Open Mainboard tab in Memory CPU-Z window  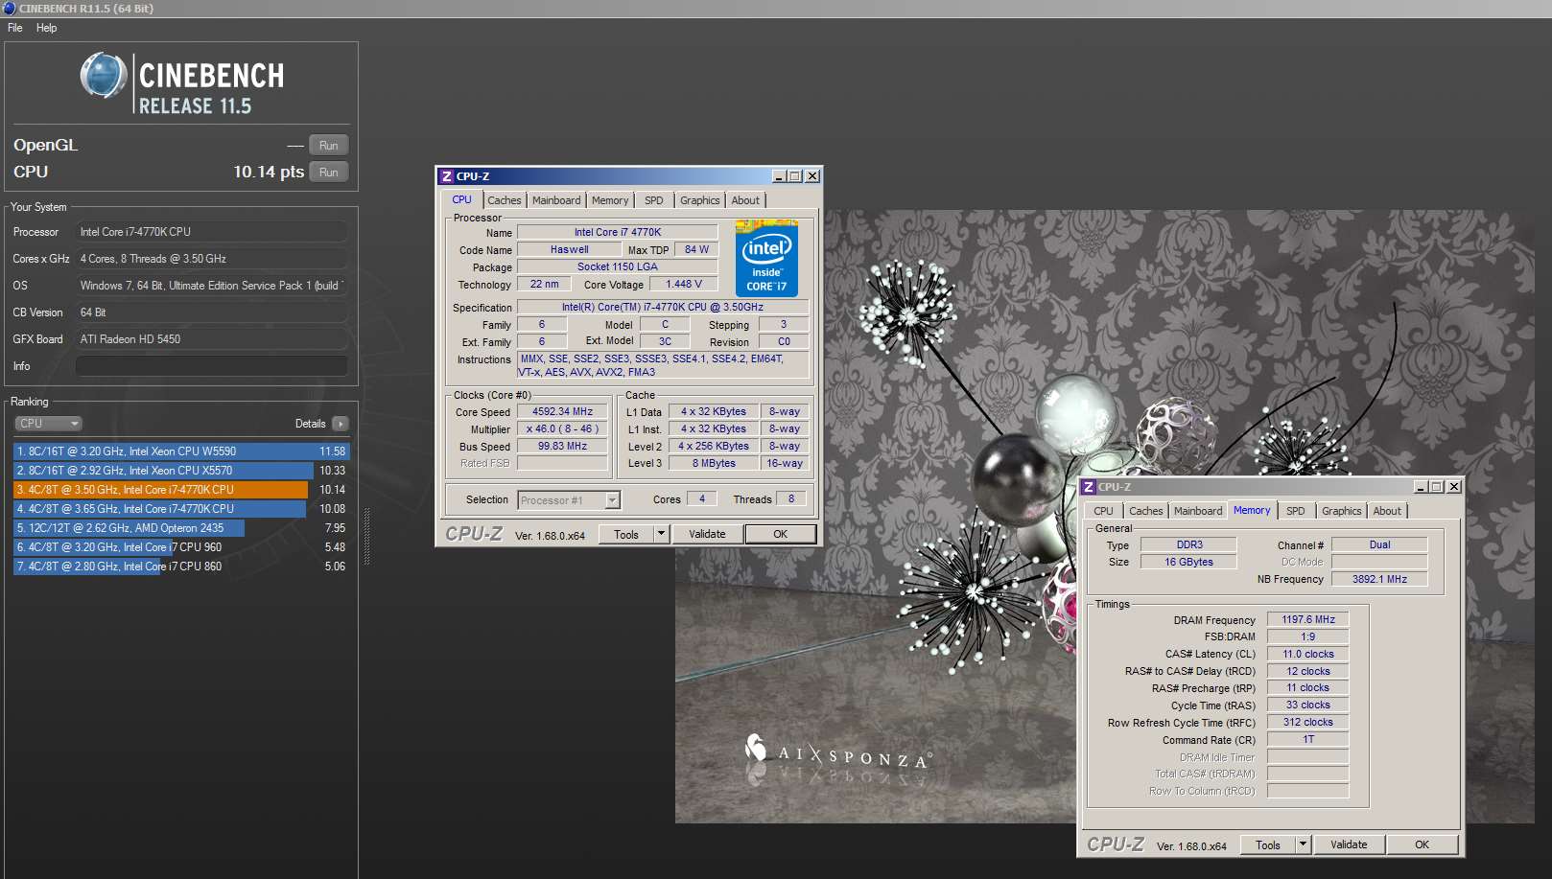click(x=1198, y=511)
